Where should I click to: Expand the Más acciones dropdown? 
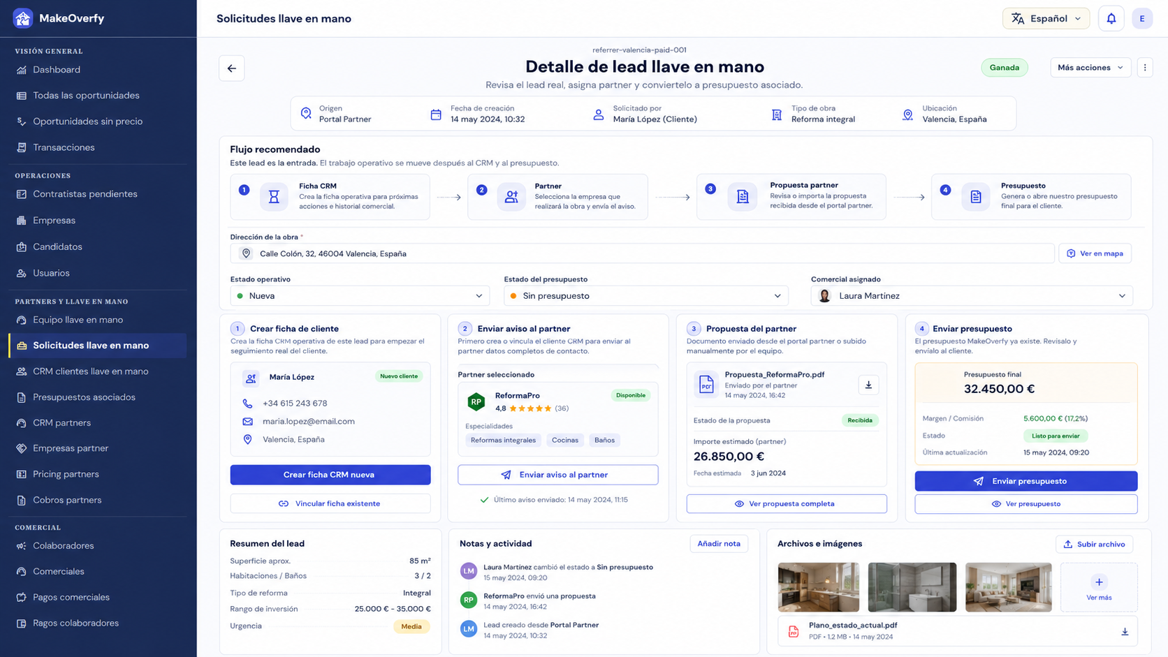tap(1090, 68)
